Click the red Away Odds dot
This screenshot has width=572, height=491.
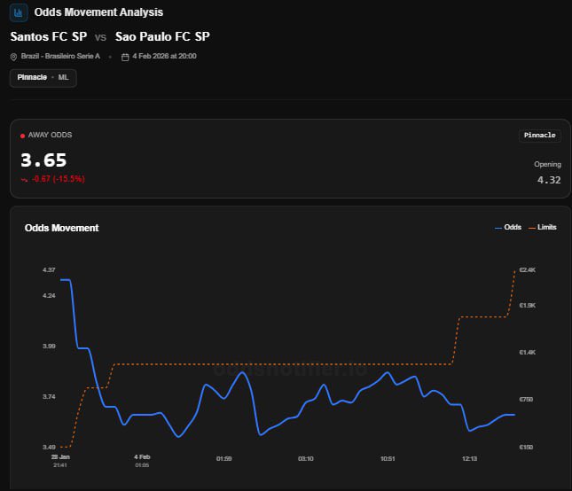(23, 136)
